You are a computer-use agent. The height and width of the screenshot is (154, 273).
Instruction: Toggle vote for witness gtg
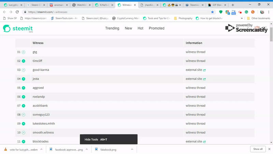click(24, 52)
